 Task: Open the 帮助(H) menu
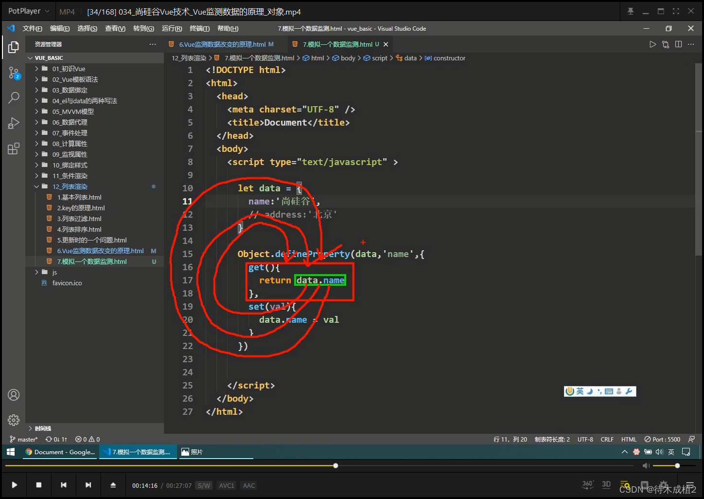[228, 29]
